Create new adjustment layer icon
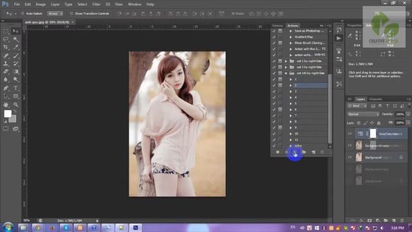 [378, 220]
